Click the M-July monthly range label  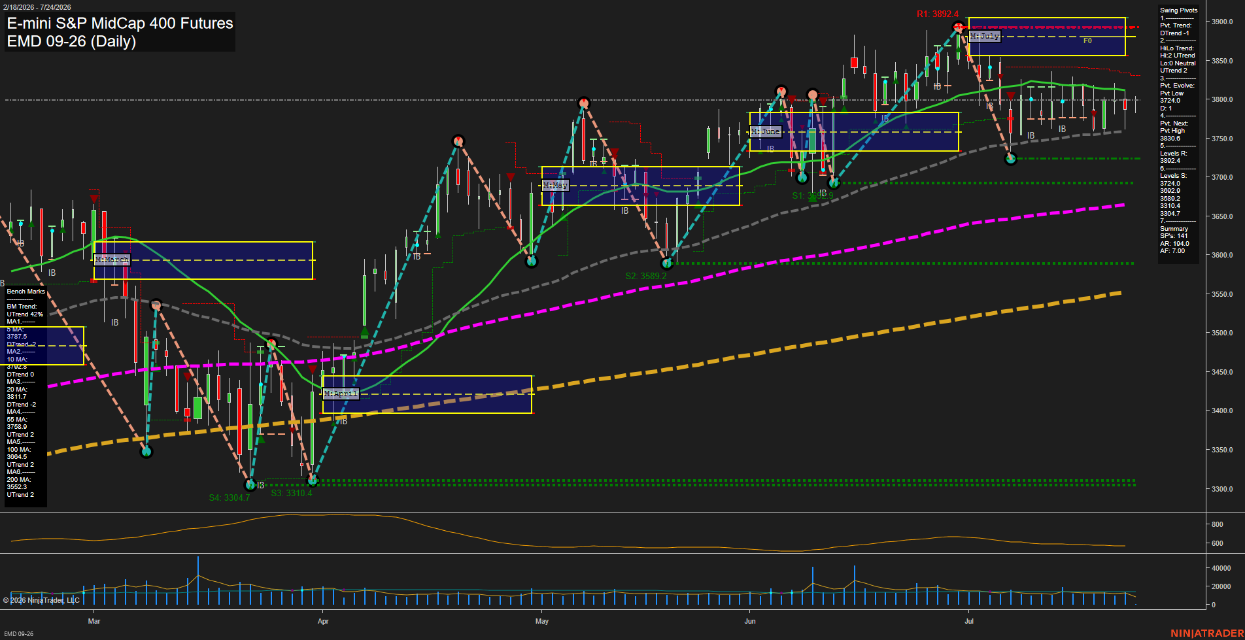[x=985, y=36]
